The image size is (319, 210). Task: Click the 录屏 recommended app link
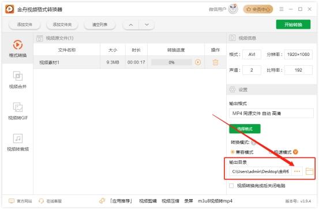click(189, 201)
